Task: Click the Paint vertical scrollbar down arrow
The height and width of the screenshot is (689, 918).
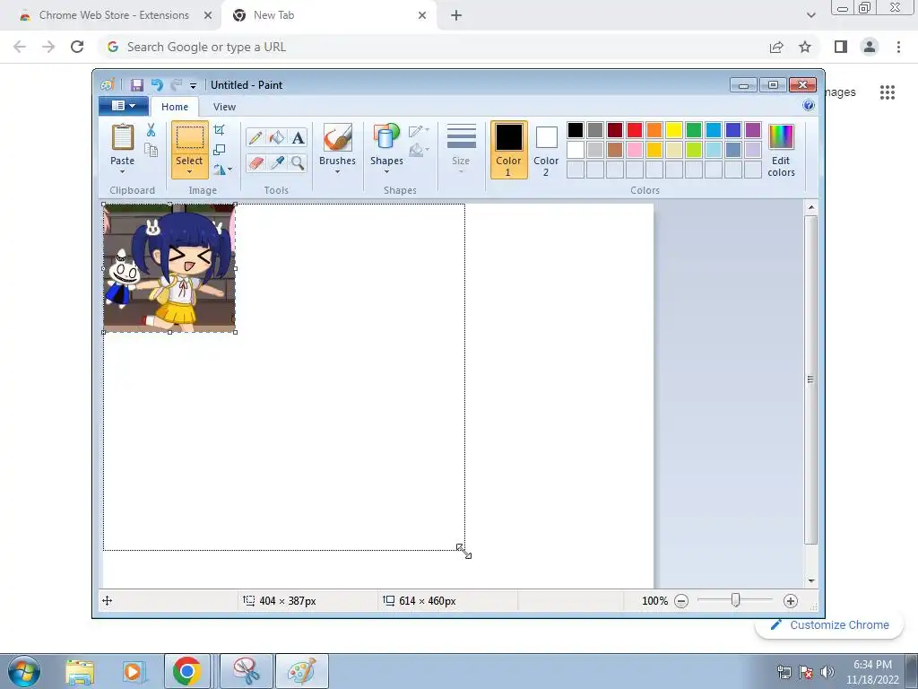Action: [x=810, y=580]
